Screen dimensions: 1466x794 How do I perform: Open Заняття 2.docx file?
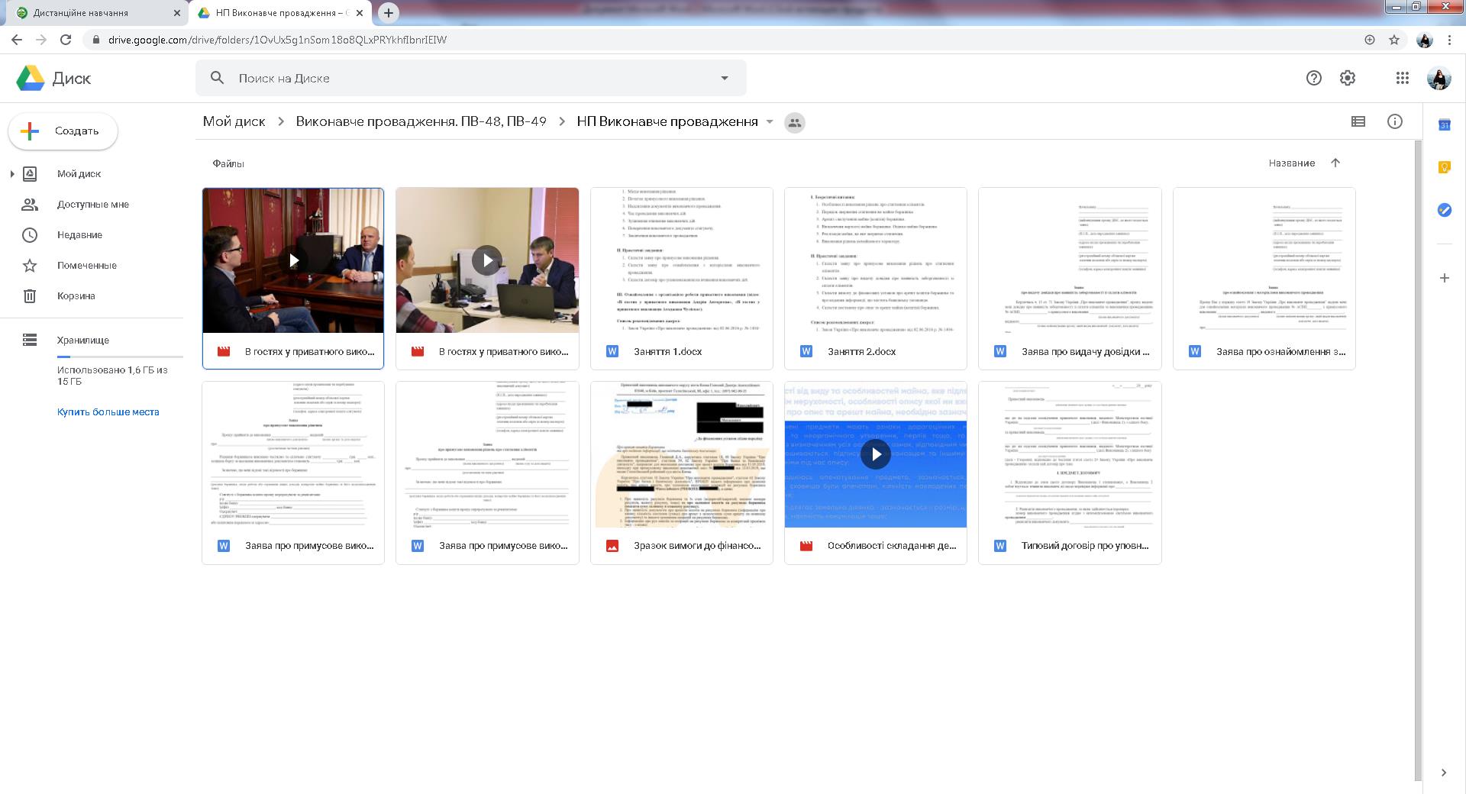pyautogui.click(x=876, y=279)
